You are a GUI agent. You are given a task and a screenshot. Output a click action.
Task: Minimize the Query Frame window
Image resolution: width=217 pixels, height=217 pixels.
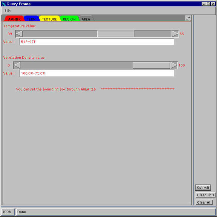click(x=203, y=4)
